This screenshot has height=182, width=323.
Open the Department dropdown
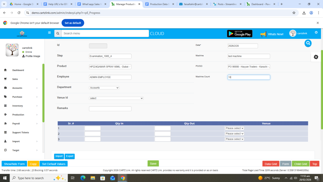[104, 88]
